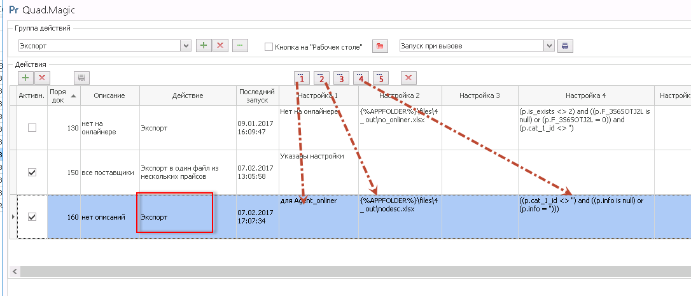Screen dimensions: 691x296
Task: Click the horizontal scrollbar left arrow
Action: tap(15, 271)
